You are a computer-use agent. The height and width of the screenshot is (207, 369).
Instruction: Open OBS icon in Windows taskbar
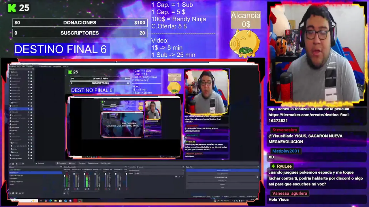80,201
